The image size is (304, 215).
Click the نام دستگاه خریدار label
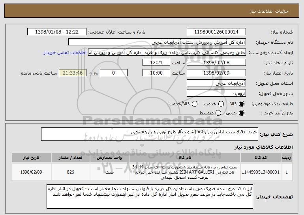coord(274,42)
